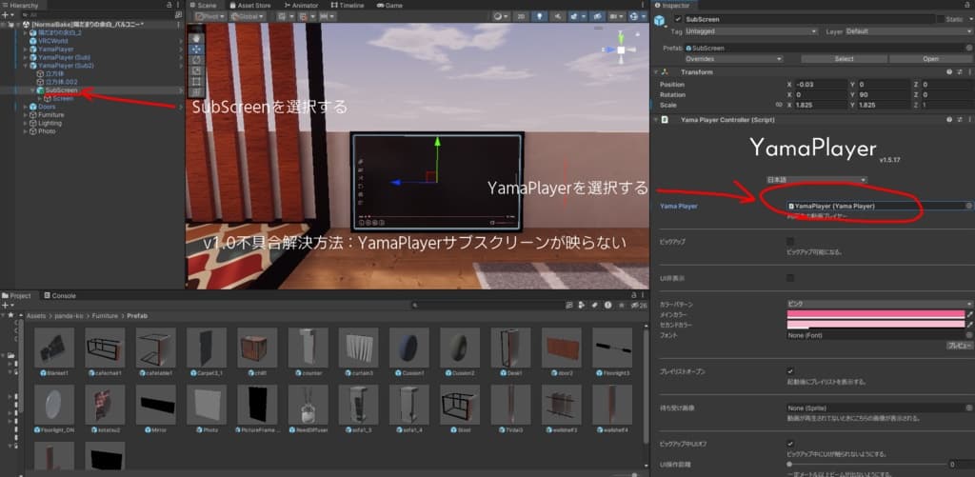Expand the YamaPlayer (Sub) hierarchy item
Image resolution: width=975 pixels, height=477 pixels.
pos(26,57)
